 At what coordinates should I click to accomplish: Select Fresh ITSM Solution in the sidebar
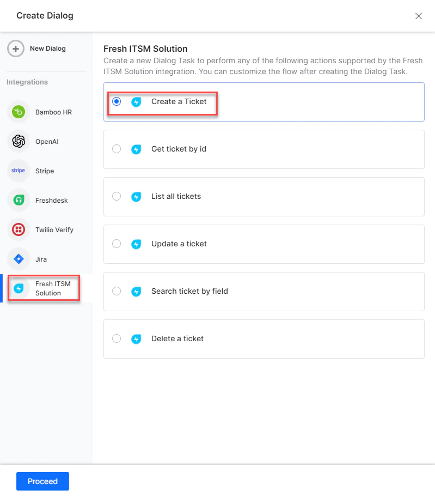[44, 287]
